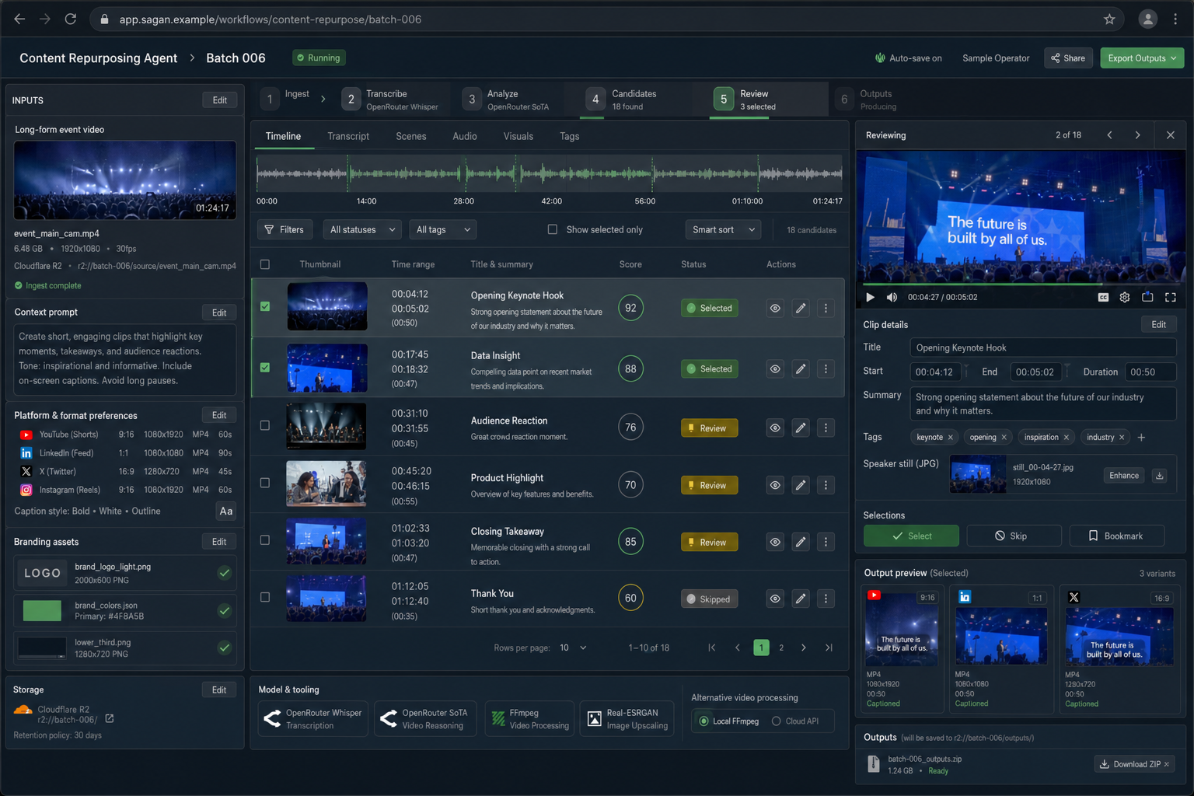Screen dimensions: 1194x796
Task: Click pencil icon in Product Highlight row
Action: [x=801, y=485]
